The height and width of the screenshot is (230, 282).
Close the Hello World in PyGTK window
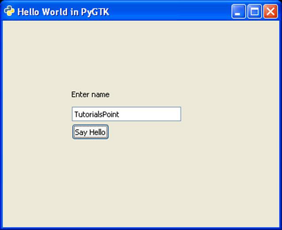[x=270, y=12]
